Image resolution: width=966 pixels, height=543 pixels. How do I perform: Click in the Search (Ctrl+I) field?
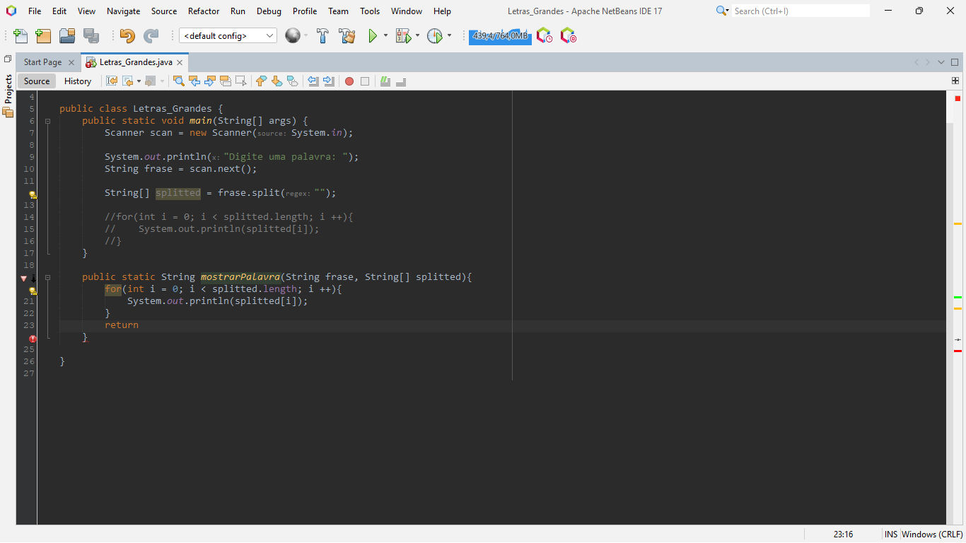point(801,11)
